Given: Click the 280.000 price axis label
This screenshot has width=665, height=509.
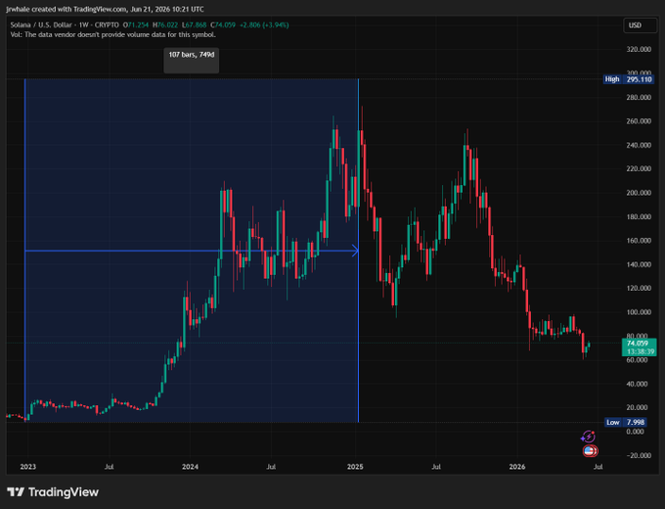Looking at the screenshot, I should click(x=639, y=98).
